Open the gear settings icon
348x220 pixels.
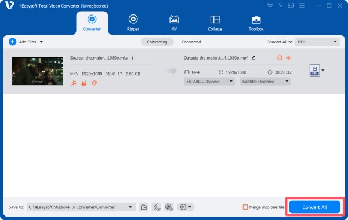183,207
